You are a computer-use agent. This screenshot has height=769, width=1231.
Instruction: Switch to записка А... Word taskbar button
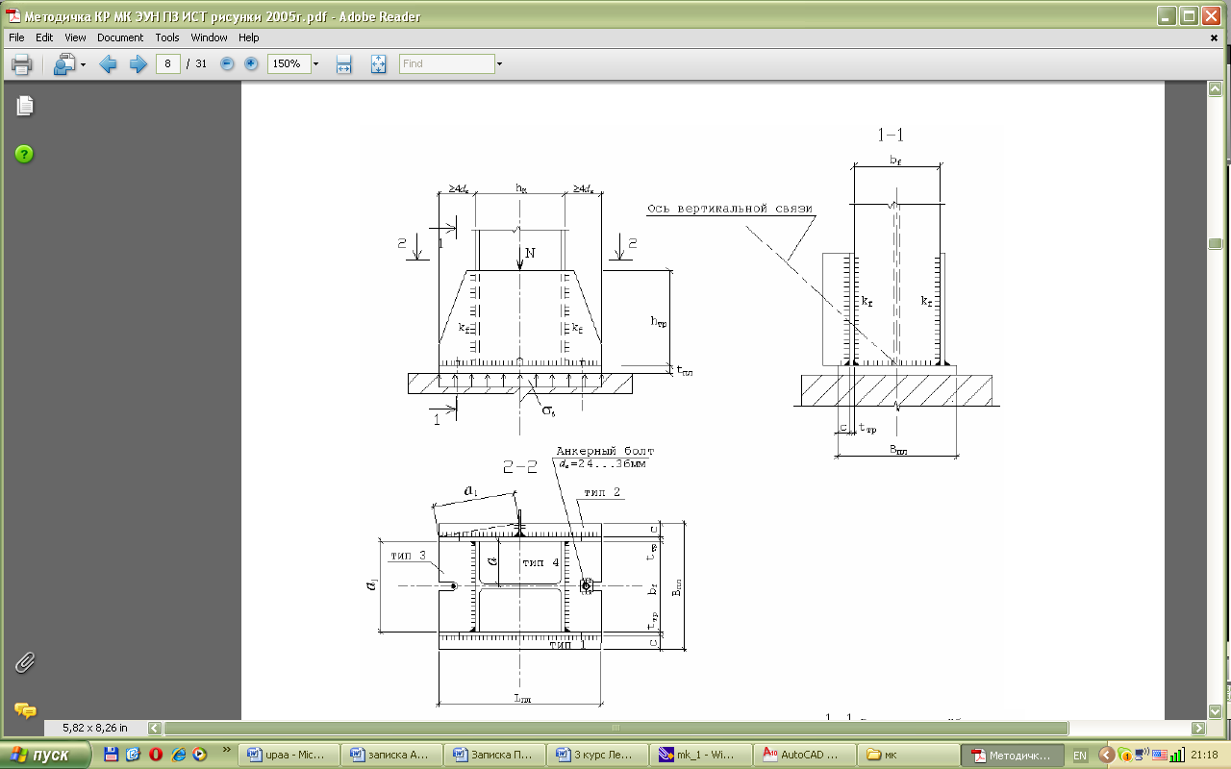click(391, 755)
